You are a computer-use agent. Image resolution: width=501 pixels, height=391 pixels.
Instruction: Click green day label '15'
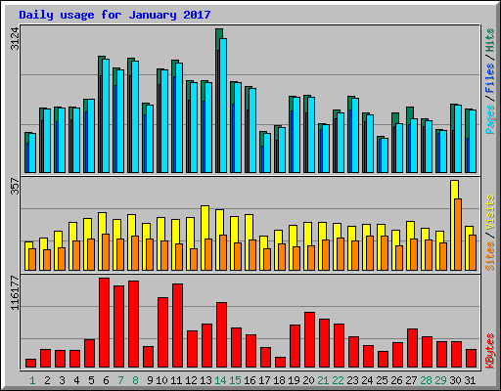click(x=235, y=380)
